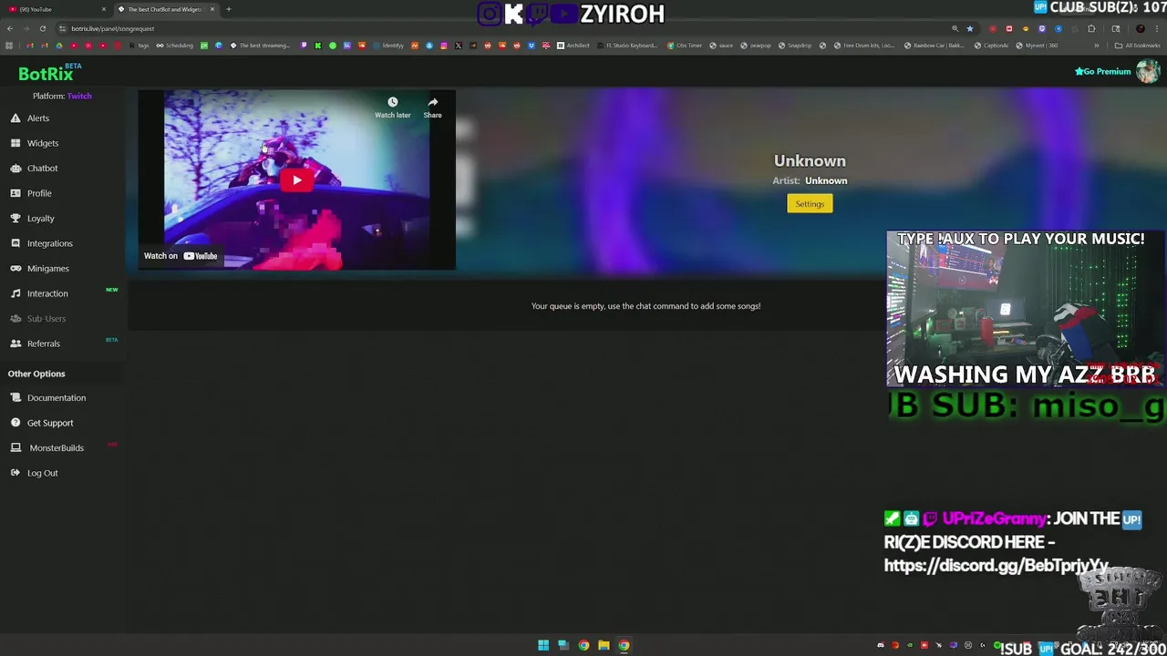Switch to the YouTube browser tab
Screen dimensions: 1167x656
pyautogui.click(x=55, y=9)
